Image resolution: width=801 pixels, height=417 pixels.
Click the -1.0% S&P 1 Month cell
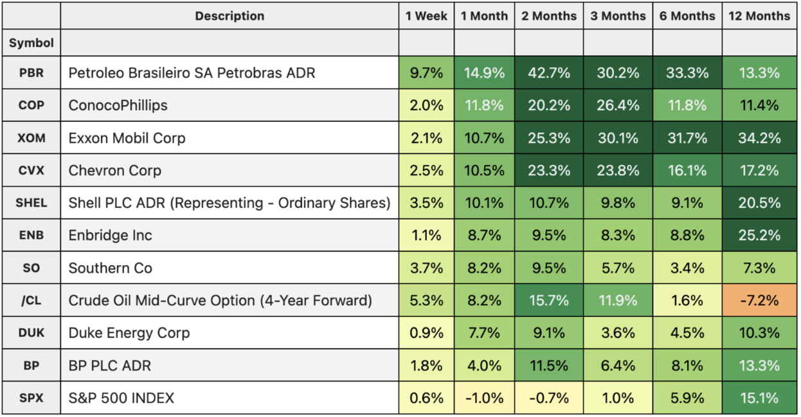tap(484, 398)
